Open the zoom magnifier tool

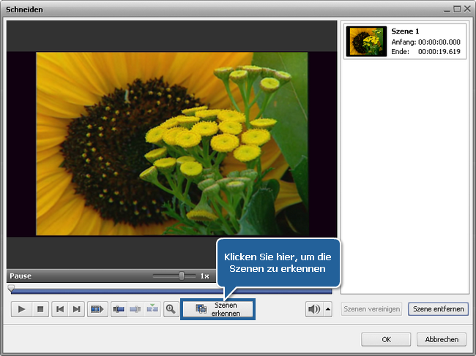tap(171, 309)
